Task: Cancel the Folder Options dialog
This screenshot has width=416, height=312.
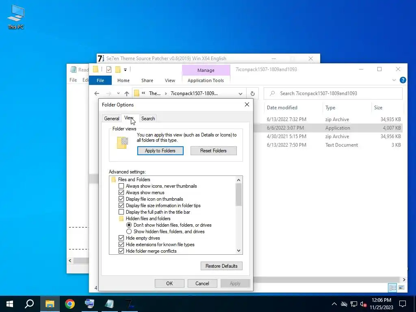Action: [202, 283]
